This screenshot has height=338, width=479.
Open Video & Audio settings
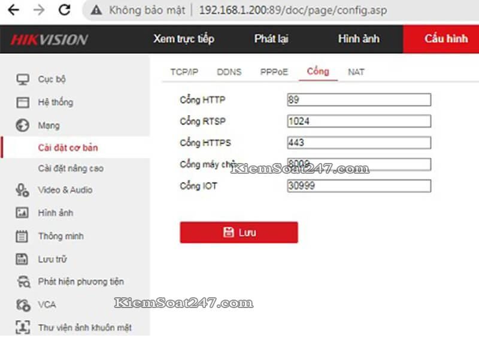pyautogui.click(x=65, y=190)
